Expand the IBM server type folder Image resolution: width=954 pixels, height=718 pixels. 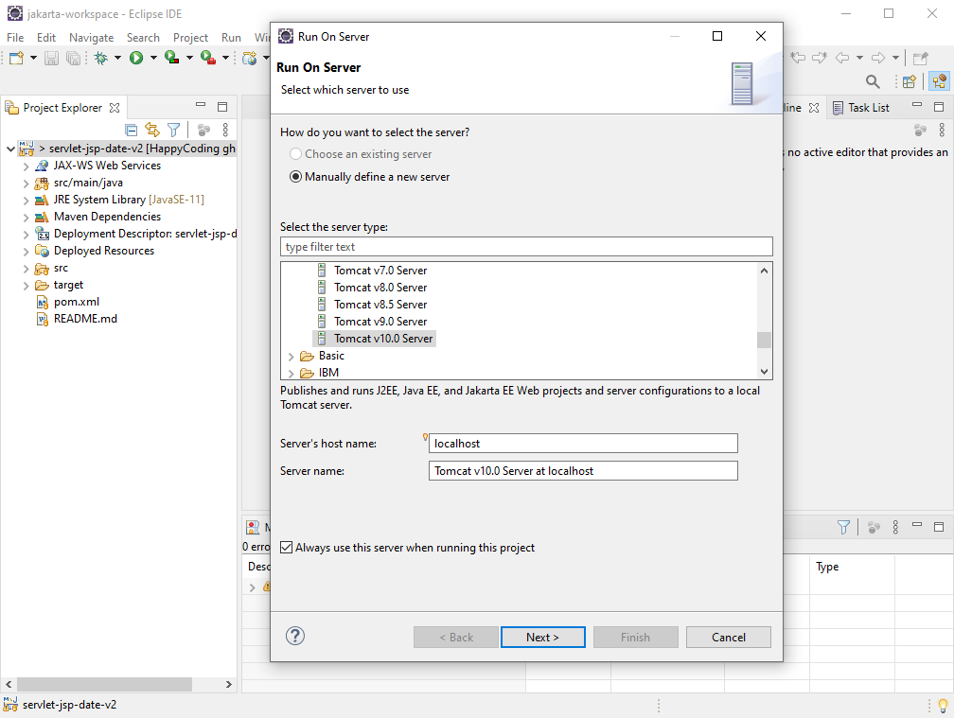click(x=291, y=373)
